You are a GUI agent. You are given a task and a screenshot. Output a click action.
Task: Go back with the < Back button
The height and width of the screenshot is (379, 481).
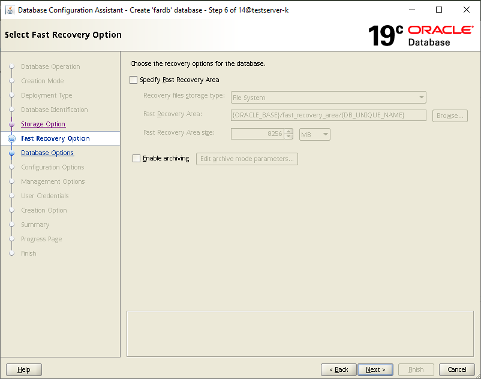point(339,369)
